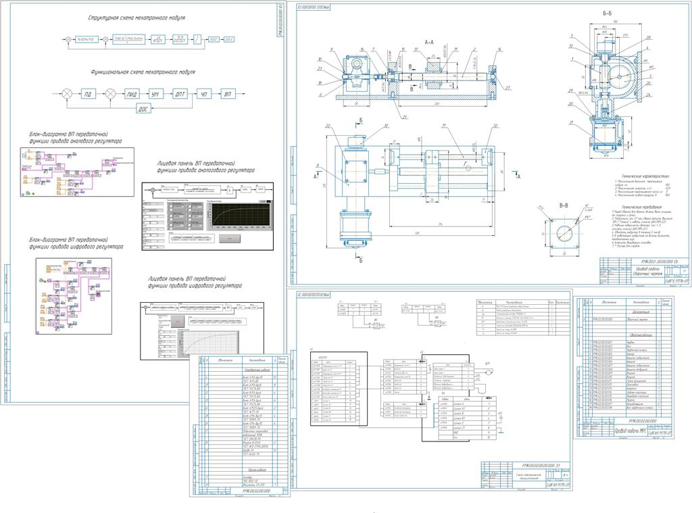Click the summing junction before the ПД block

tap(67, 94)
